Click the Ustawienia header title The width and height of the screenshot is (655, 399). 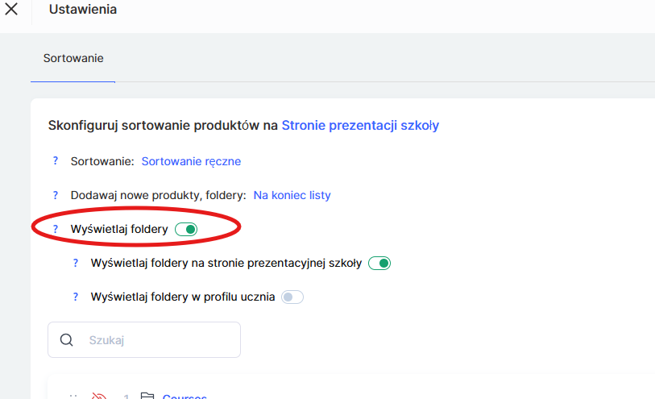click(x=83, y=10)
